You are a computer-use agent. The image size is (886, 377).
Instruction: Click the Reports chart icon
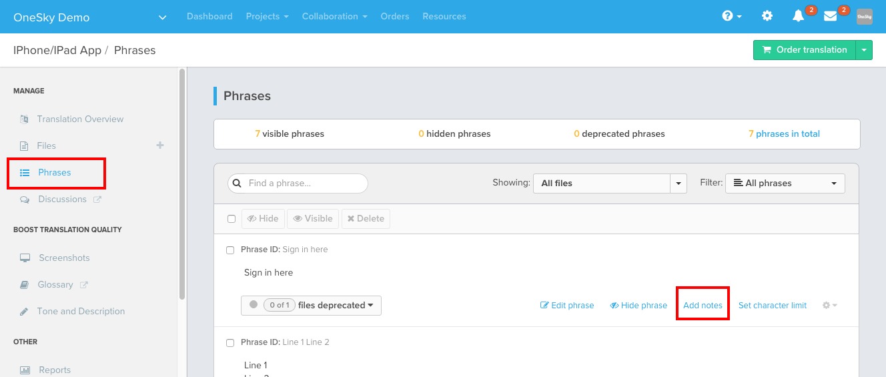[25, 370]
